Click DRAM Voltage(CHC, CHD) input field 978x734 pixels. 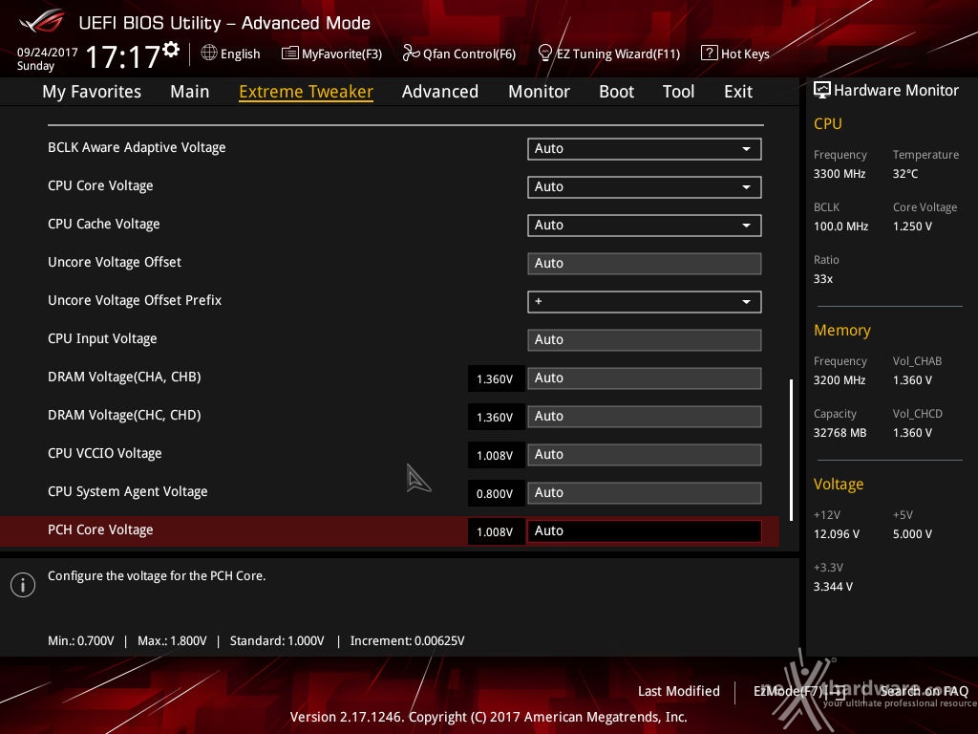point(645,417)
